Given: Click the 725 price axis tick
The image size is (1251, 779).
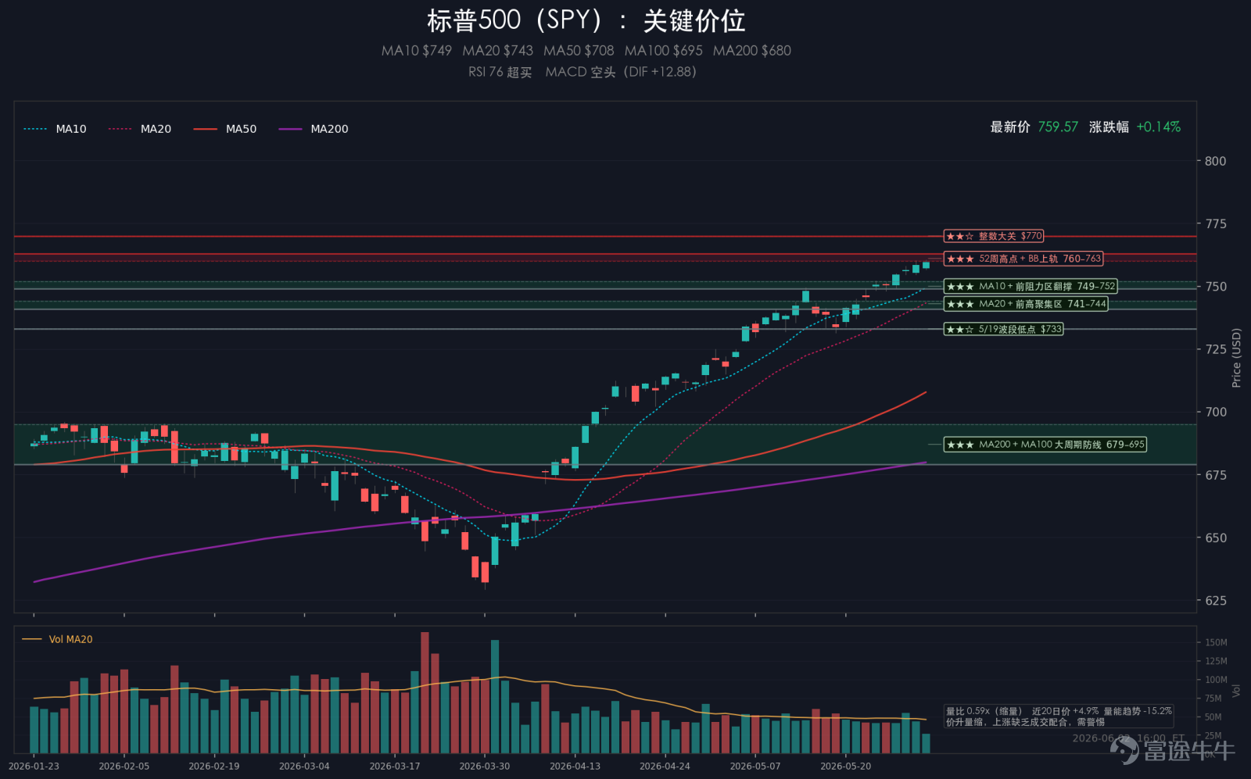Looking at the screenshot, I should pyautogui.click(x=1216, y=349).
